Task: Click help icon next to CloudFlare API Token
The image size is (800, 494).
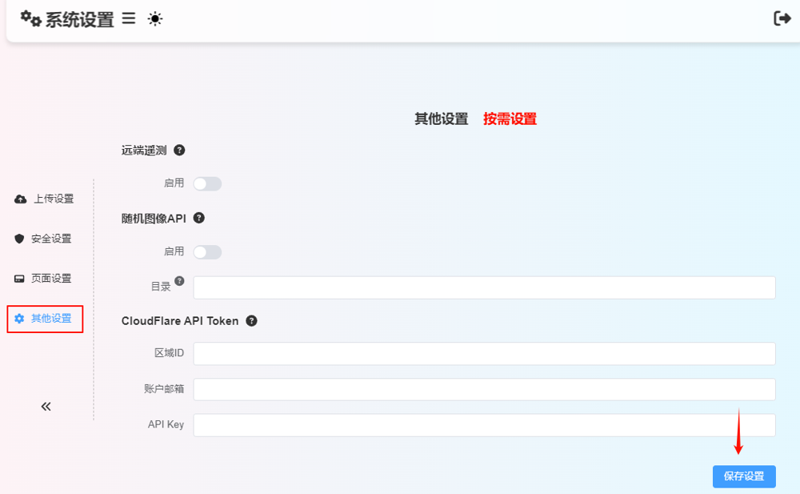Action: [x=251, y=321]
